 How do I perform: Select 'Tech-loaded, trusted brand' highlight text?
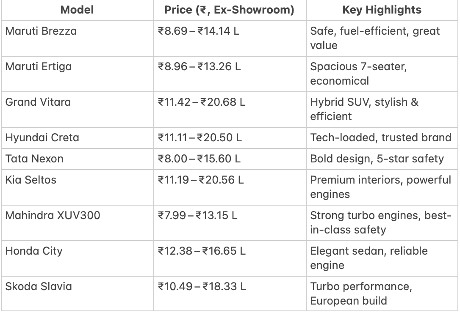(380, 137)
